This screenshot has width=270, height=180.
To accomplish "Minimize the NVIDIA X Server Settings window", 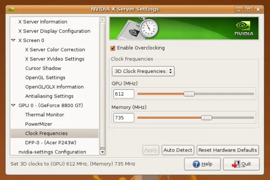I will pos(239,9).
